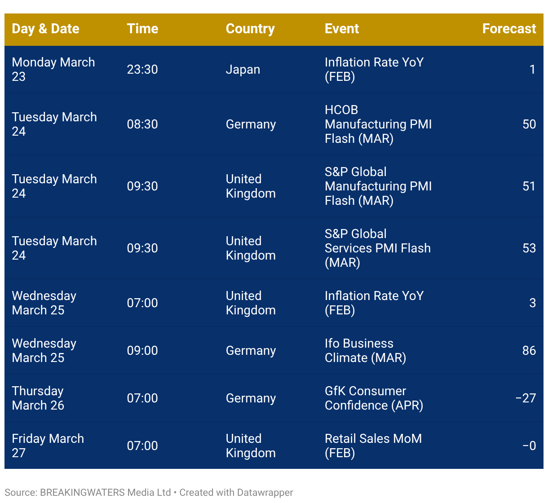Click the Japan country cell
548x503 pixels.
pos(243,70)
